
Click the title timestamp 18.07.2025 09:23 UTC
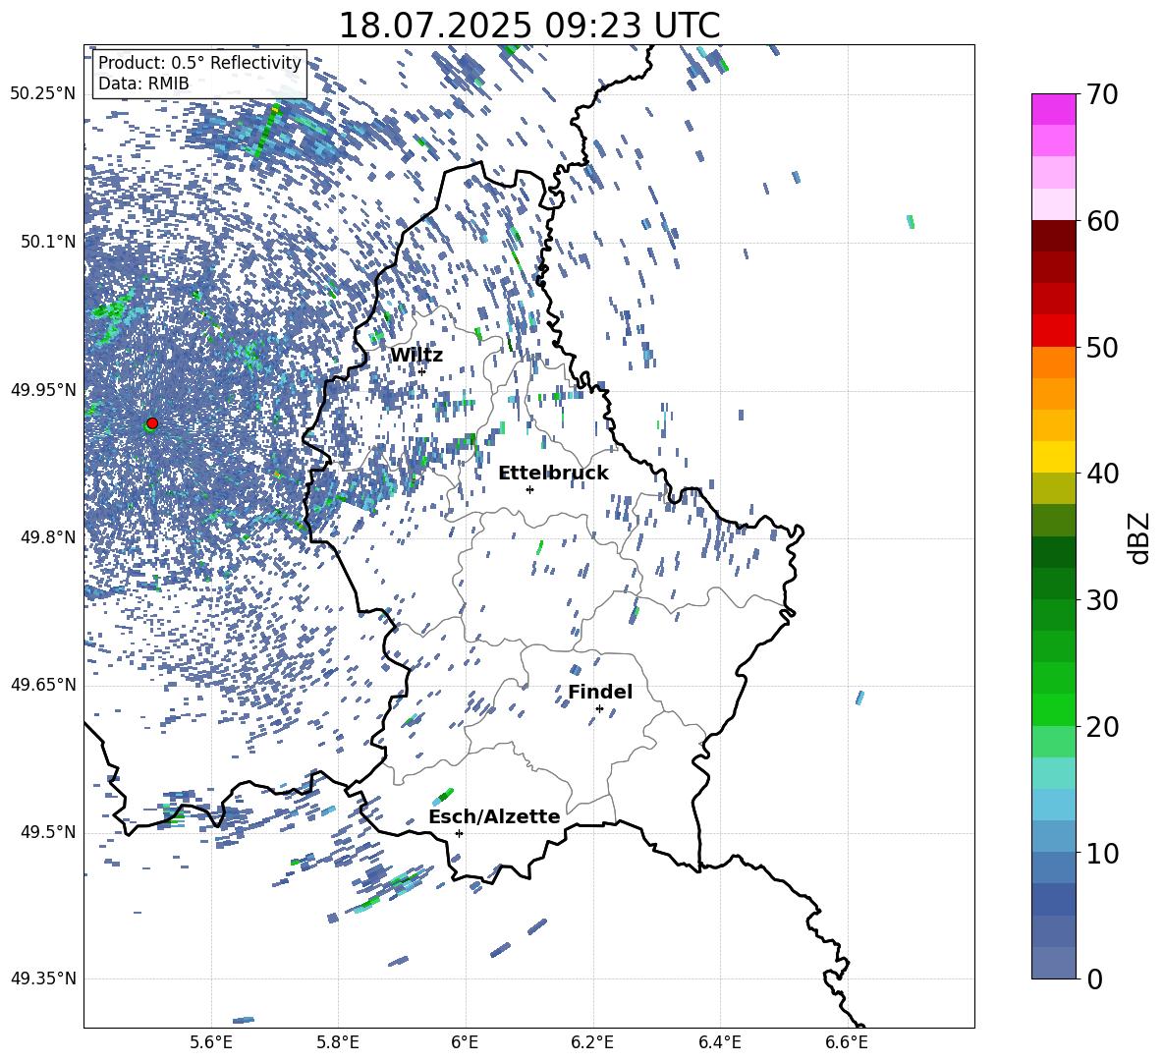coord(528,26)
